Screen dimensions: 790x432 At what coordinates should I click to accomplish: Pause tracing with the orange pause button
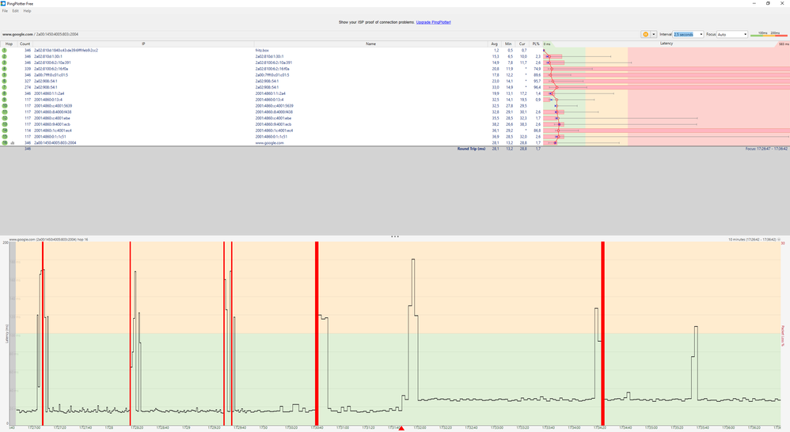point(645,34)
